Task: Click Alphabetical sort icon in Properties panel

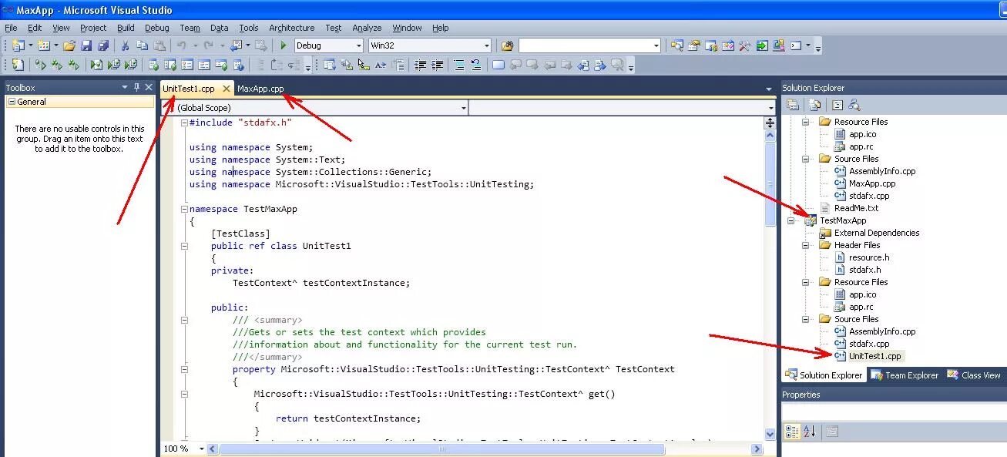Action: 809,432
